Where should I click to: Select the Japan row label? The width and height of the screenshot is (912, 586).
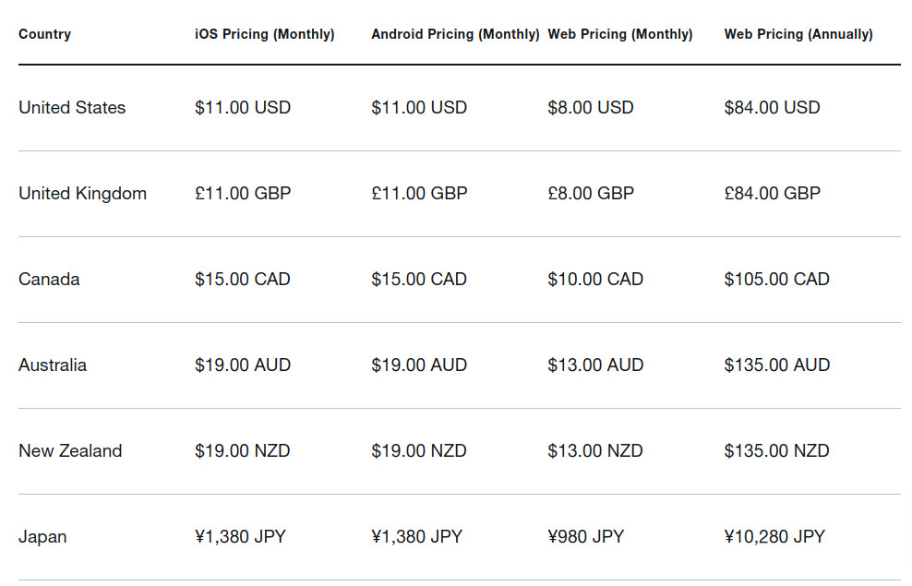pyautogui.click(x=42, y=537)
